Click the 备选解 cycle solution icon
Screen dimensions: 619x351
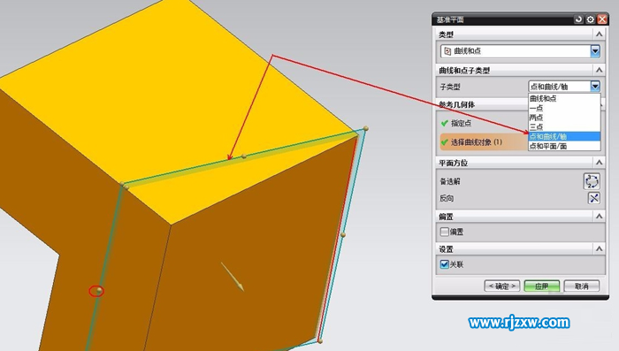[592, 181]
